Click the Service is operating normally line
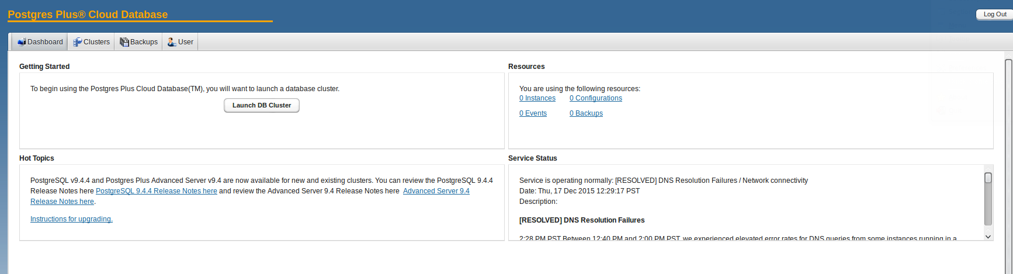The height and width of the screenshot is (274, 1013). [664, 181]
